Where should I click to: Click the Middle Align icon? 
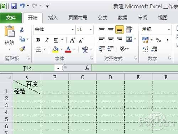click(111, 29)
